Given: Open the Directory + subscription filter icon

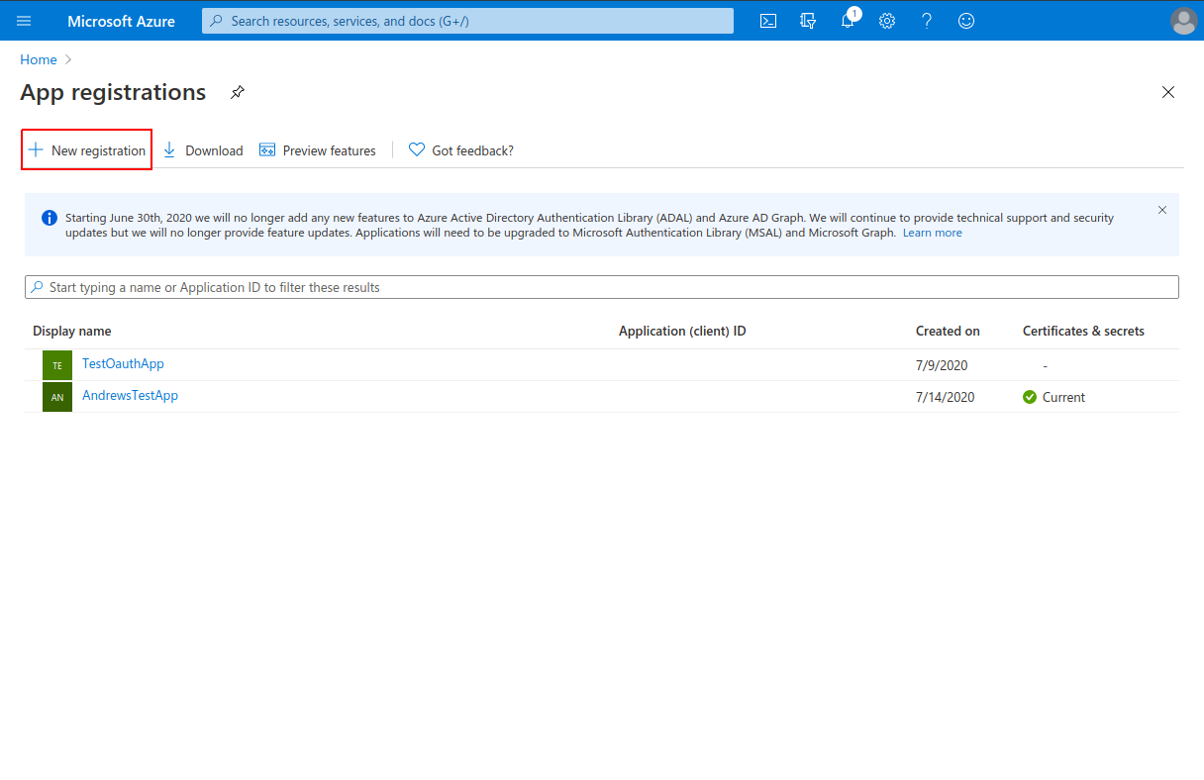Looking at the screenshot, I should click(808, 21).
